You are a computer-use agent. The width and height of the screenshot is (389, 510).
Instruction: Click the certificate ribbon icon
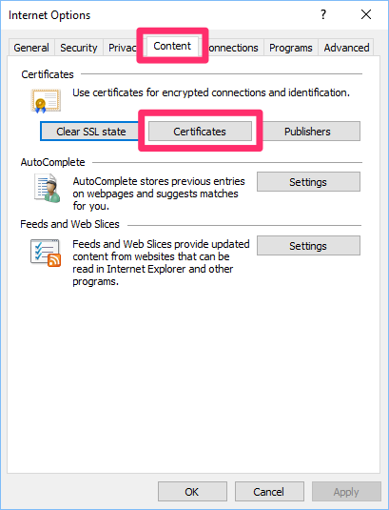[x=46, y=101]
